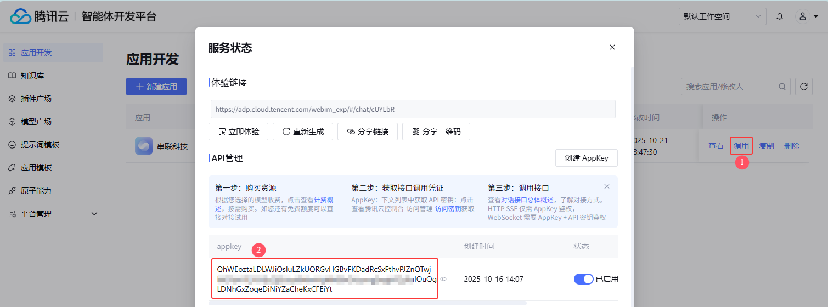Open 知识库 in the sidebar
The height and width of the screenshot is (307, 828).
[x=32, y=76]
